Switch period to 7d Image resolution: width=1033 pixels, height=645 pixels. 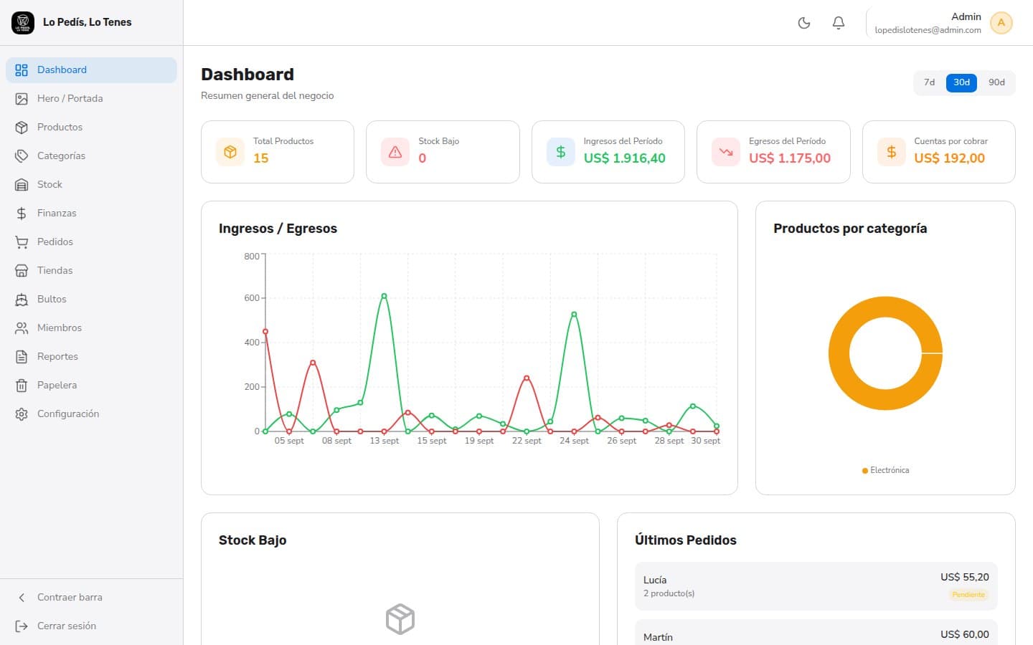click(x=929, y=82)
